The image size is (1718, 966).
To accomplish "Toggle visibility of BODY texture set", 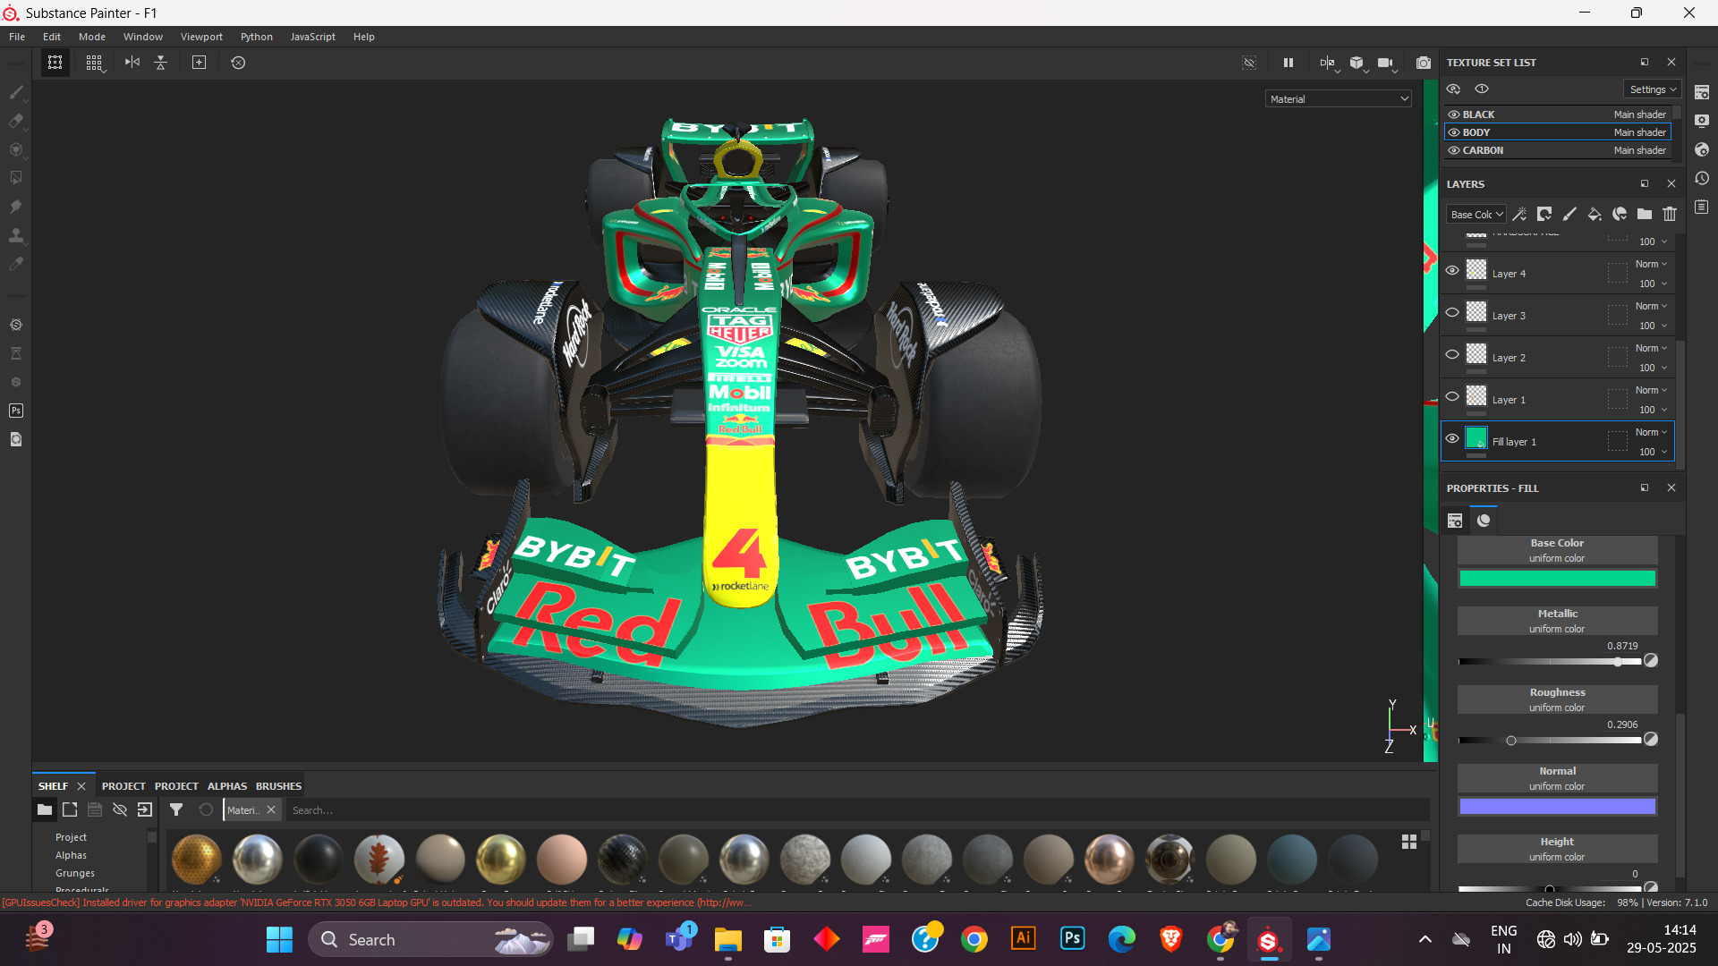I will [x=1454, y=132].
